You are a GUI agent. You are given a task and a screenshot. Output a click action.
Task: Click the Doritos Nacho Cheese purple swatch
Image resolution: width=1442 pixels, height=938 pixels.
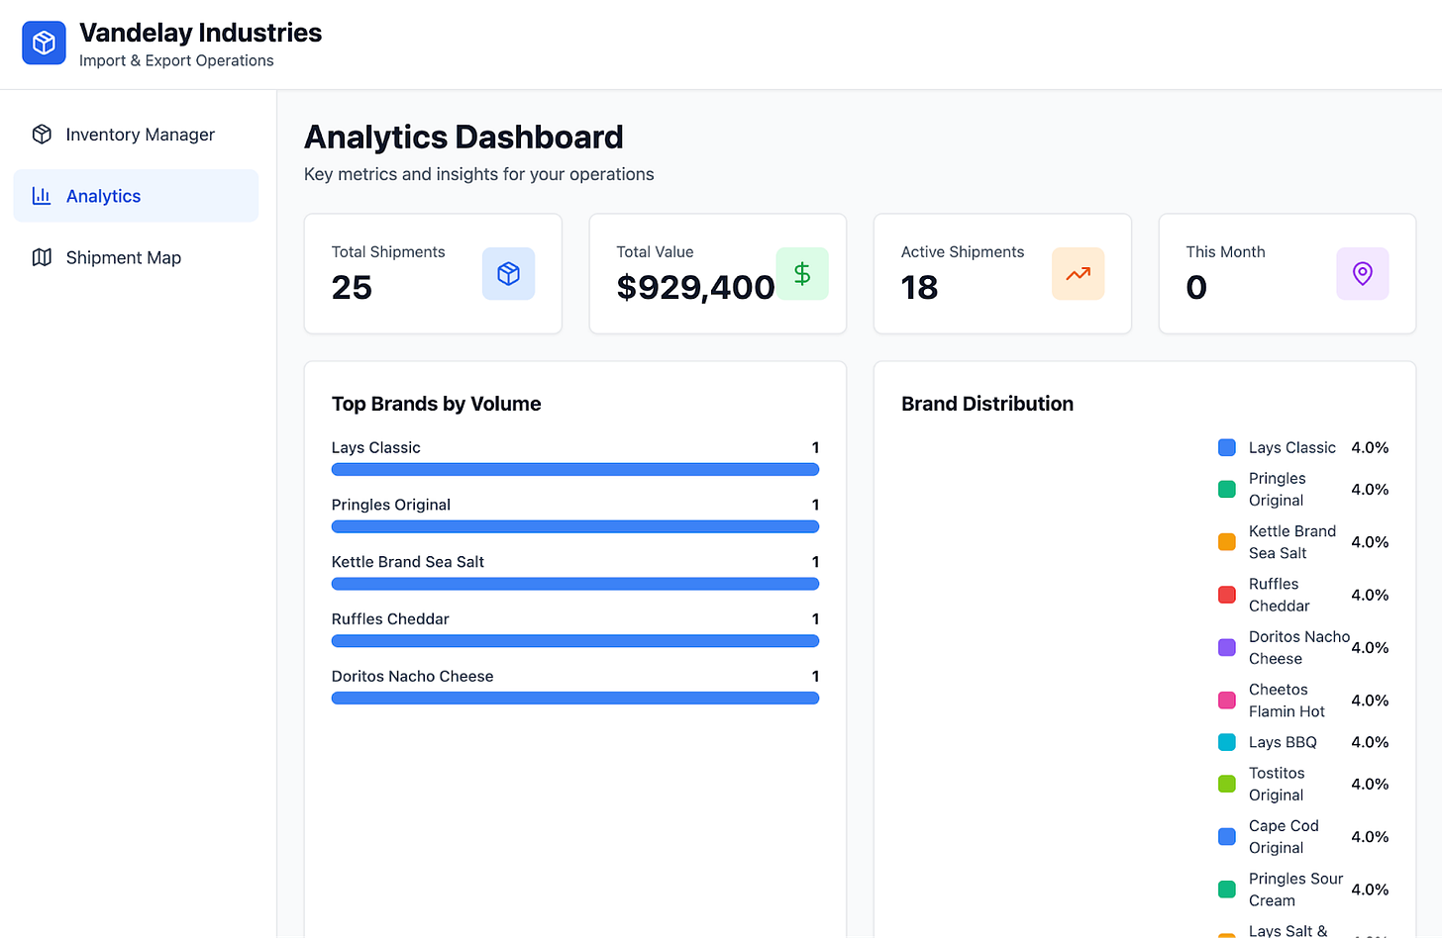[x=1226, y=648]
